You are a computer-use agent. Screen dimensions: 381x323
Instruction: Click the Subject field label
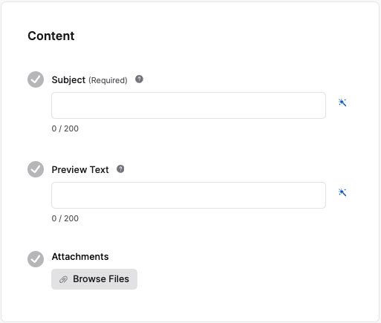[68, 80]
